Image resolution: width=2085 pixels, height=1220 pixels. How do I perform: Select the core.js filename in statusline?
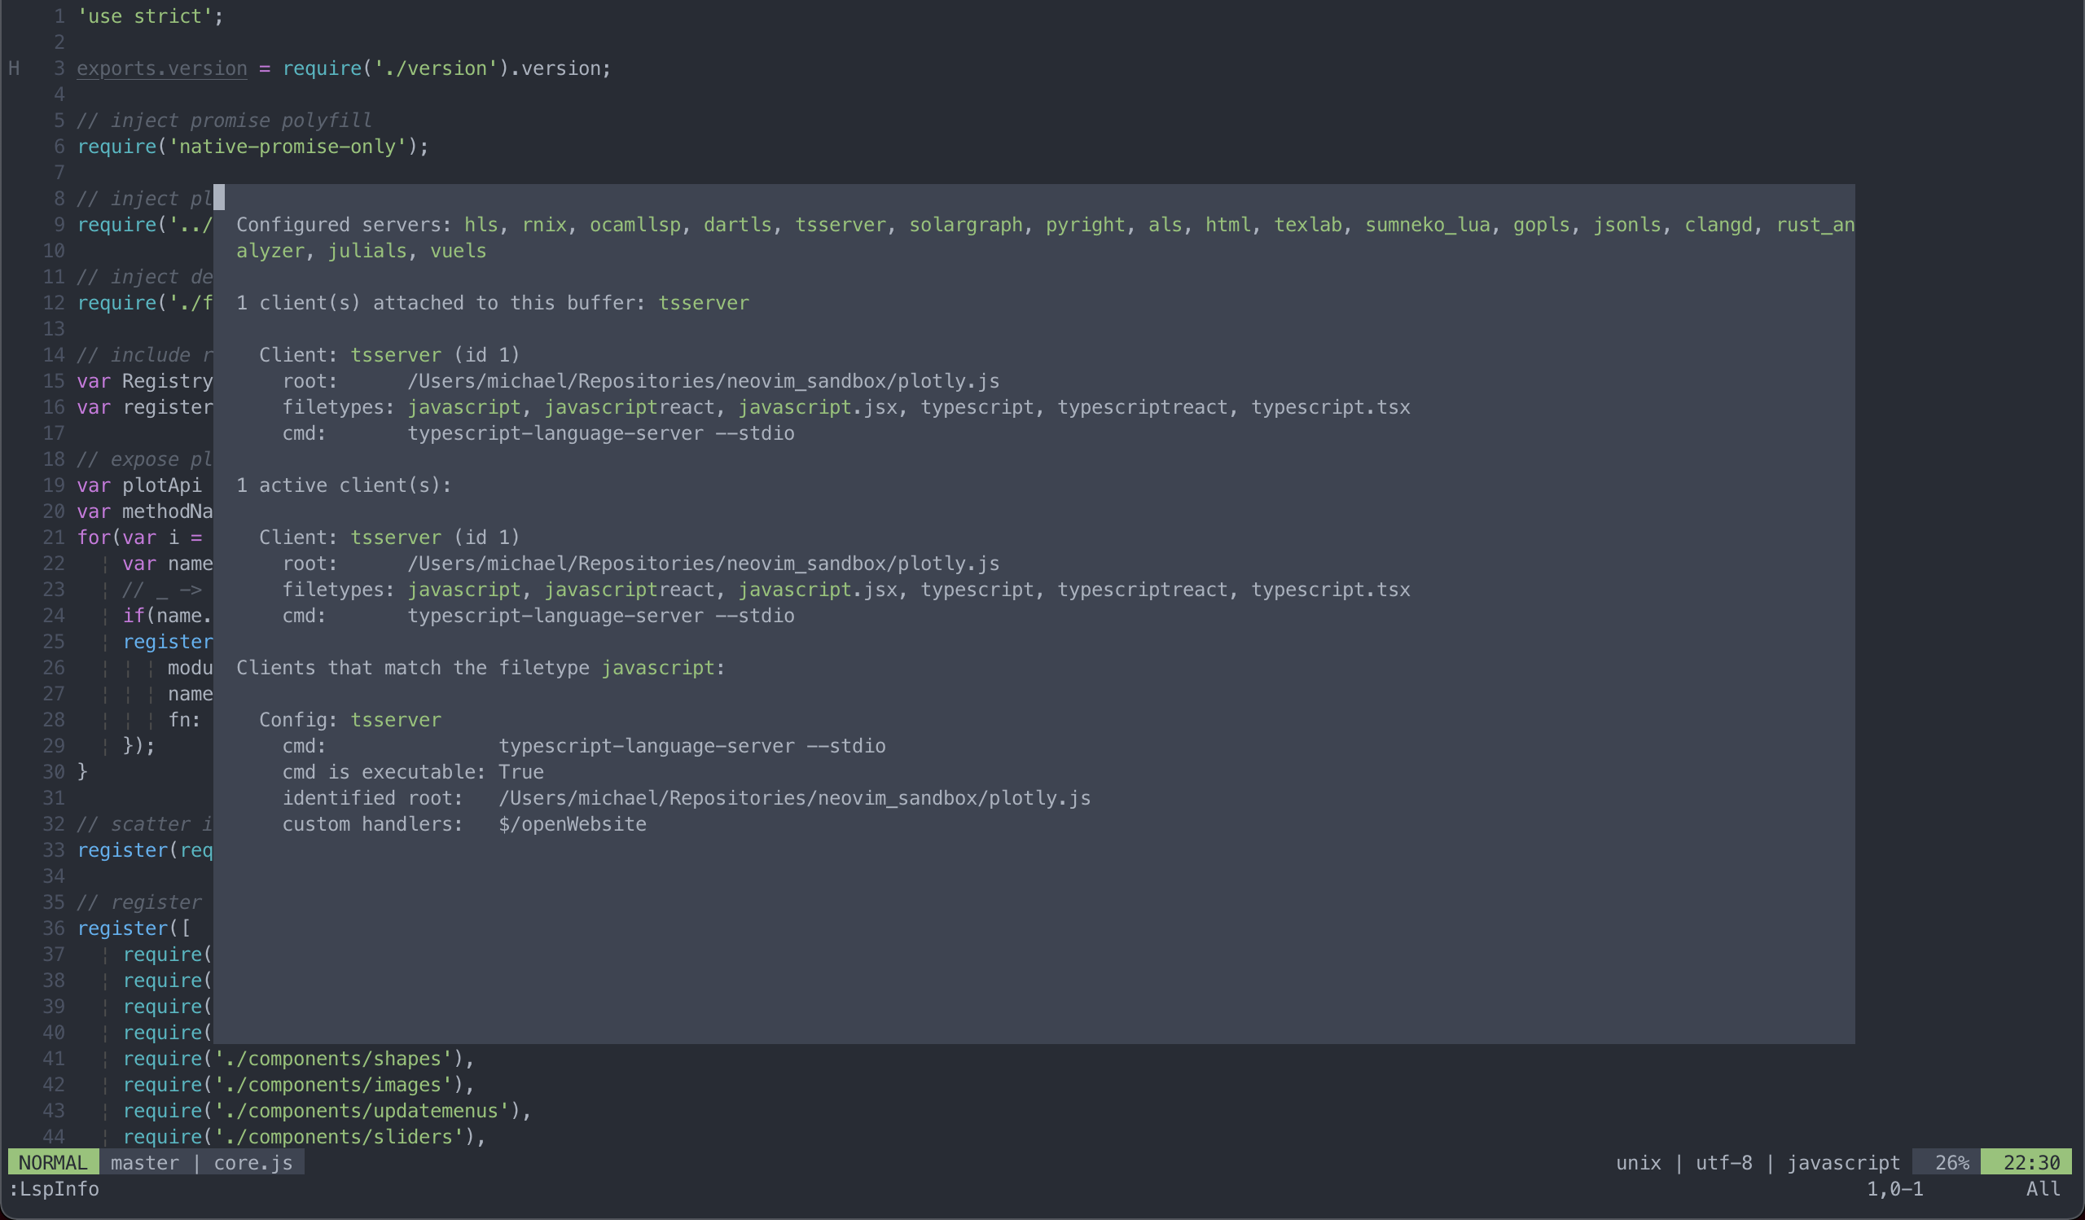(x=252, y=1162)
